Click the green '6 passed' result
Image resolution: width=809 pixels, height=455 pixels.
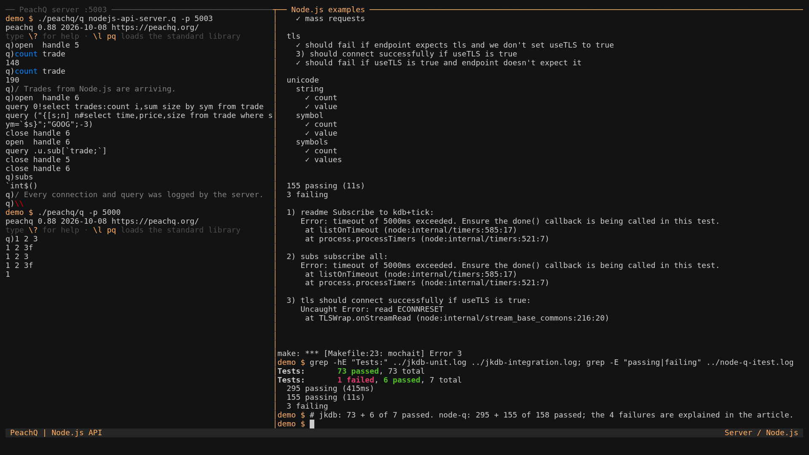pos(402,380)
